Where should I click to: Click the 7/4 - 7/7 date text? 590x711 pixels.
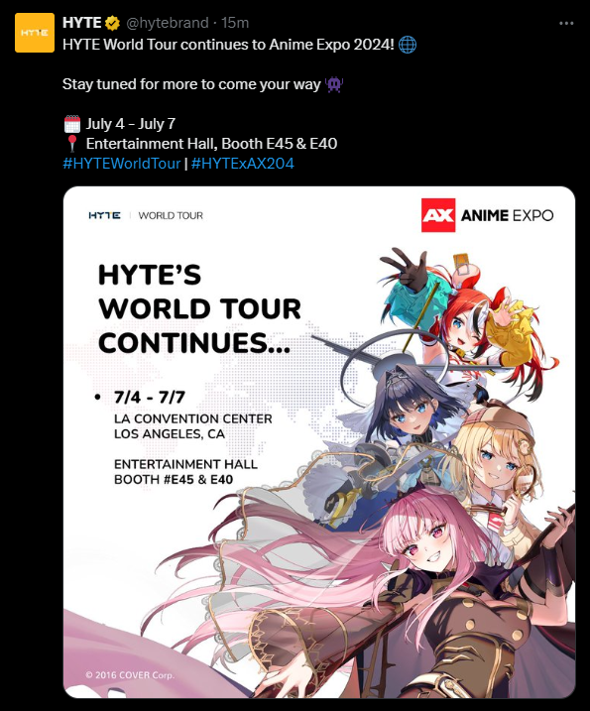[149, 398]
